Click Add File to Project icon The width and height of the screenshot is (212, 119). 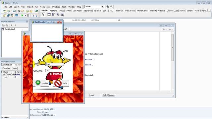(27, 11)
